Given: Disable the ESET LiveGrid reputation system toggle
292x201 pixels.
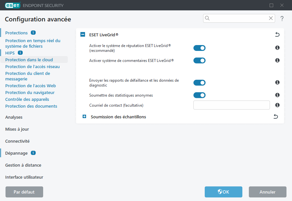Looking at the screenshot, I should [199, 48].
